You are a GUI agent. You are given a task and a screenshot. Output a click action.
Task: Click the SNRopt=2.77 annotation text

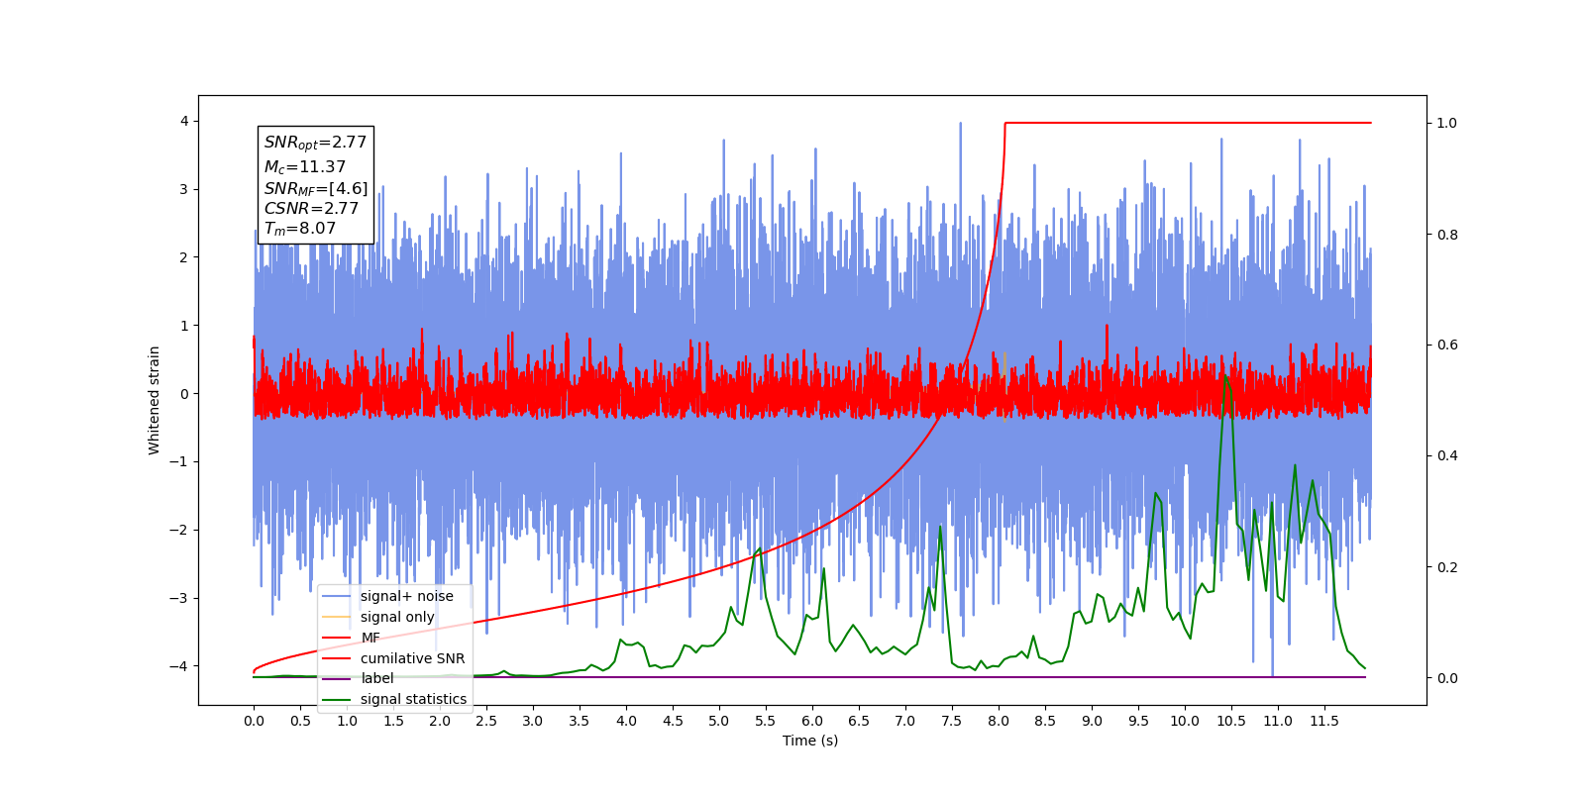(315, 143)
